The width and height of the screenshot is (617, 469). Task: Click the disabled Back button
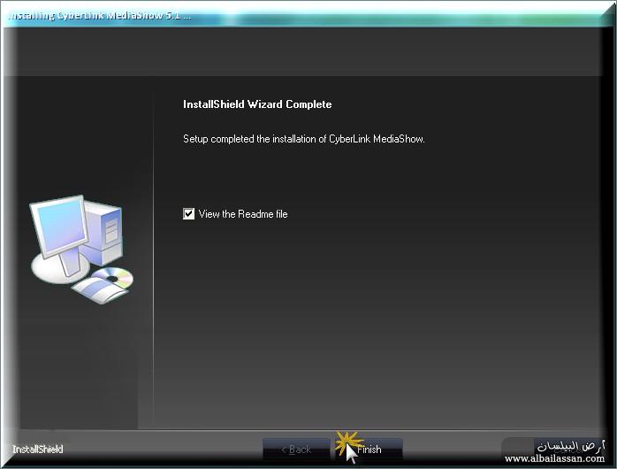(x=296, y=450)
